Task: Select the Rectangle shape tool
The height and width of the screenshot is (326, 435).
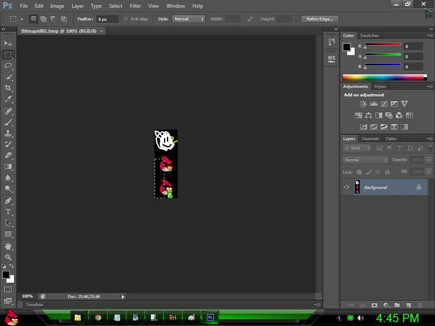Action: pyautogui.click(x=8, y=234)
